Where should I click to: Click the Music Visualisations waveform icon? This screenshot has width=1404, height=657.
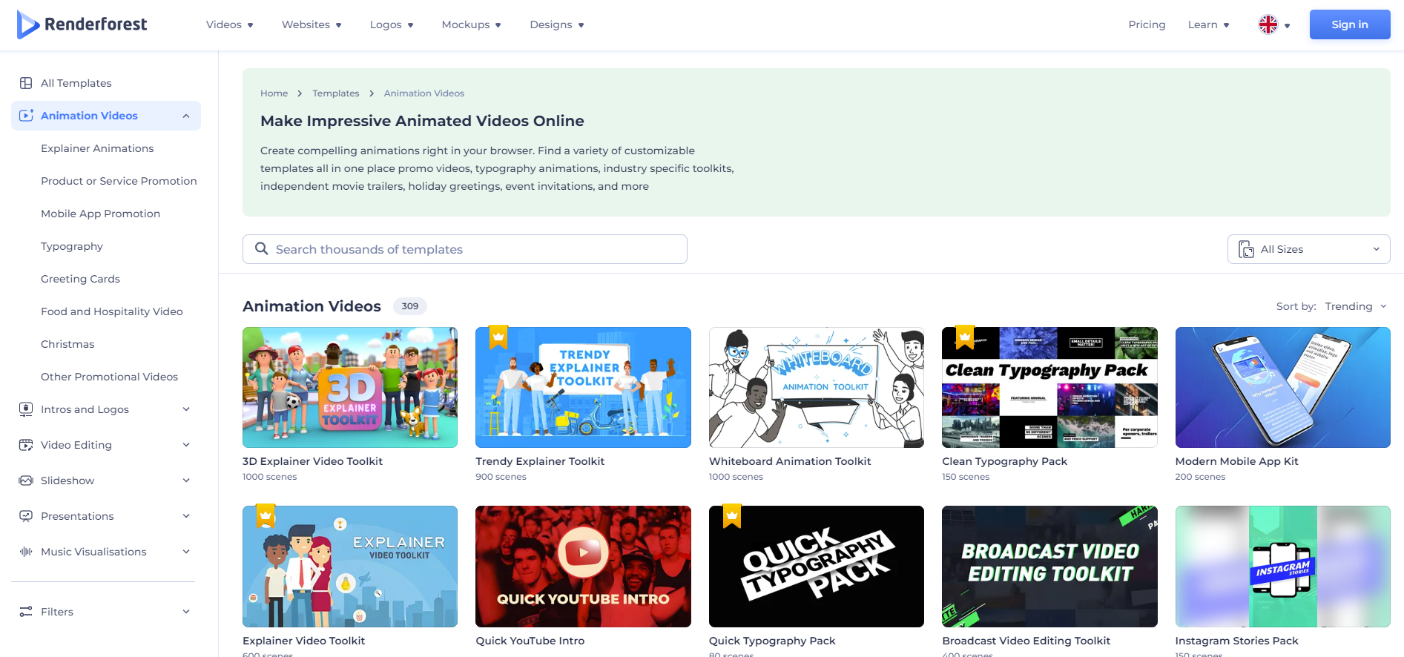tap(26, 552)
